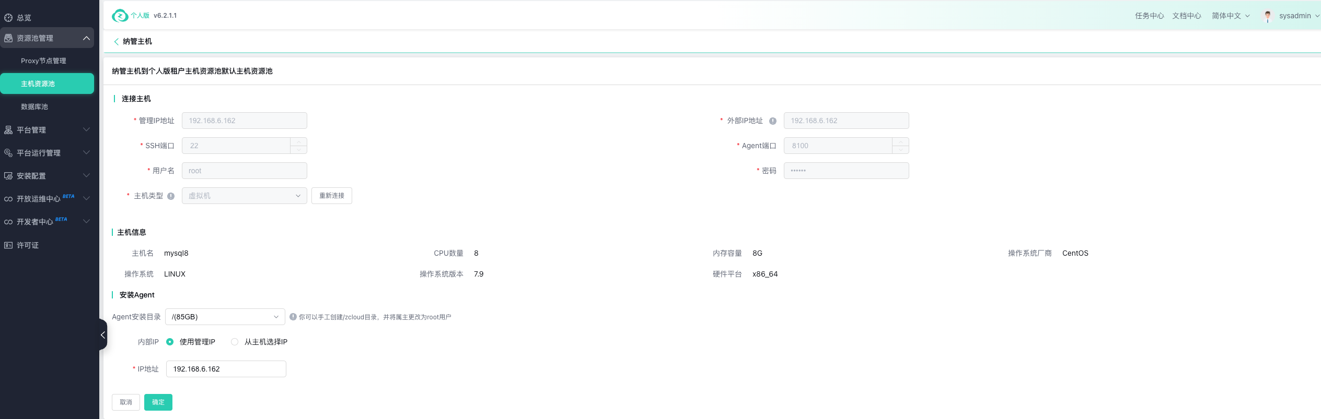Click the info icon next to 主机类型

tap(171, 196)
